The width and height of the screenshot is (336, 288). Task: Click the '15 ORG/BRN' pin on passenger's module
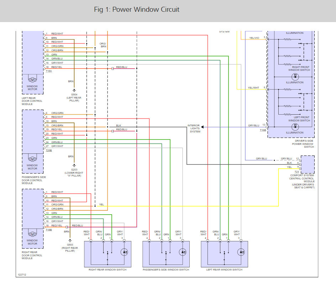coord(54,126)
